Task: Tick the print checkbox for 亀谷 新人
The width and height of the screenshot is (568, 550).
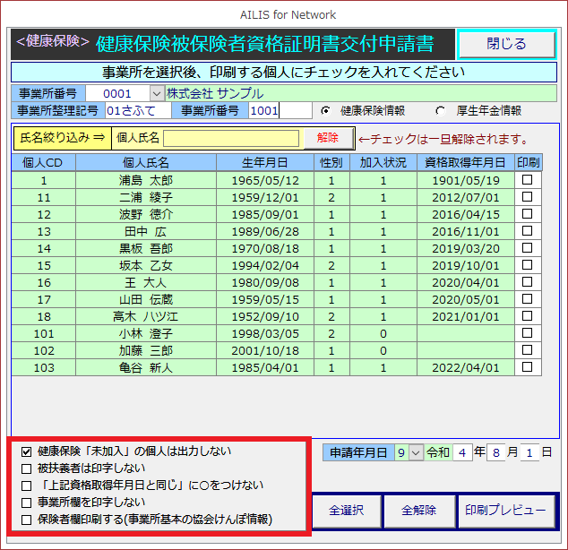Action: [x=528, y=367]
